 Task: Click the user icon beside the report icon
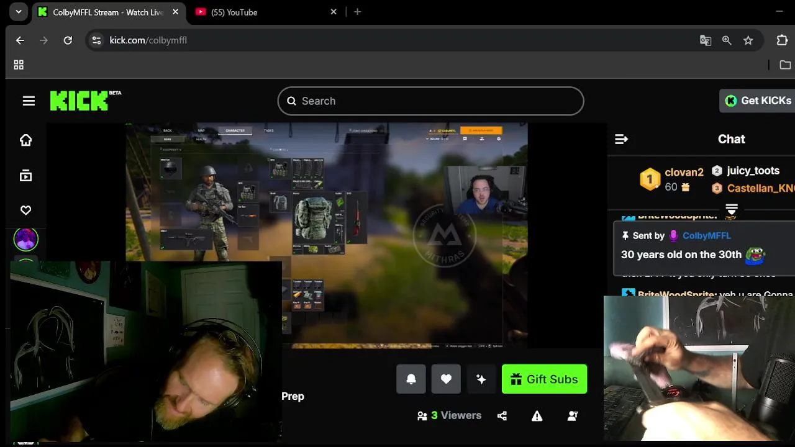pos(573,416)
